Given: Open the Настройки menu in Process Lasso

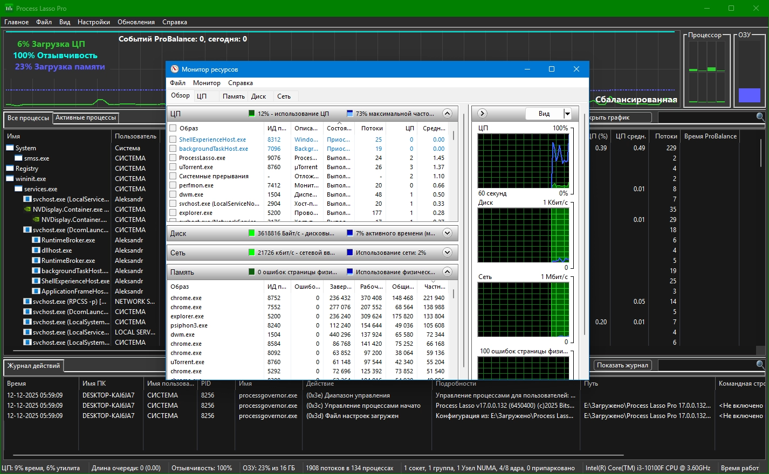Looking at the screenshot, I should click(x=93, y=22).
